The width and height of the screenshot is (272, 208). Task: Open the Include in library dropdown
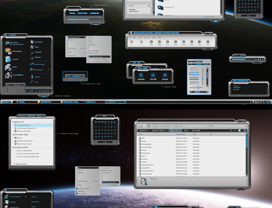[x=159, y=130]
